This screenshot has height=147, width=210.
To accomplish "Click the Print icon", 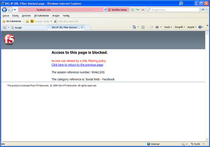I will [157, 27].
